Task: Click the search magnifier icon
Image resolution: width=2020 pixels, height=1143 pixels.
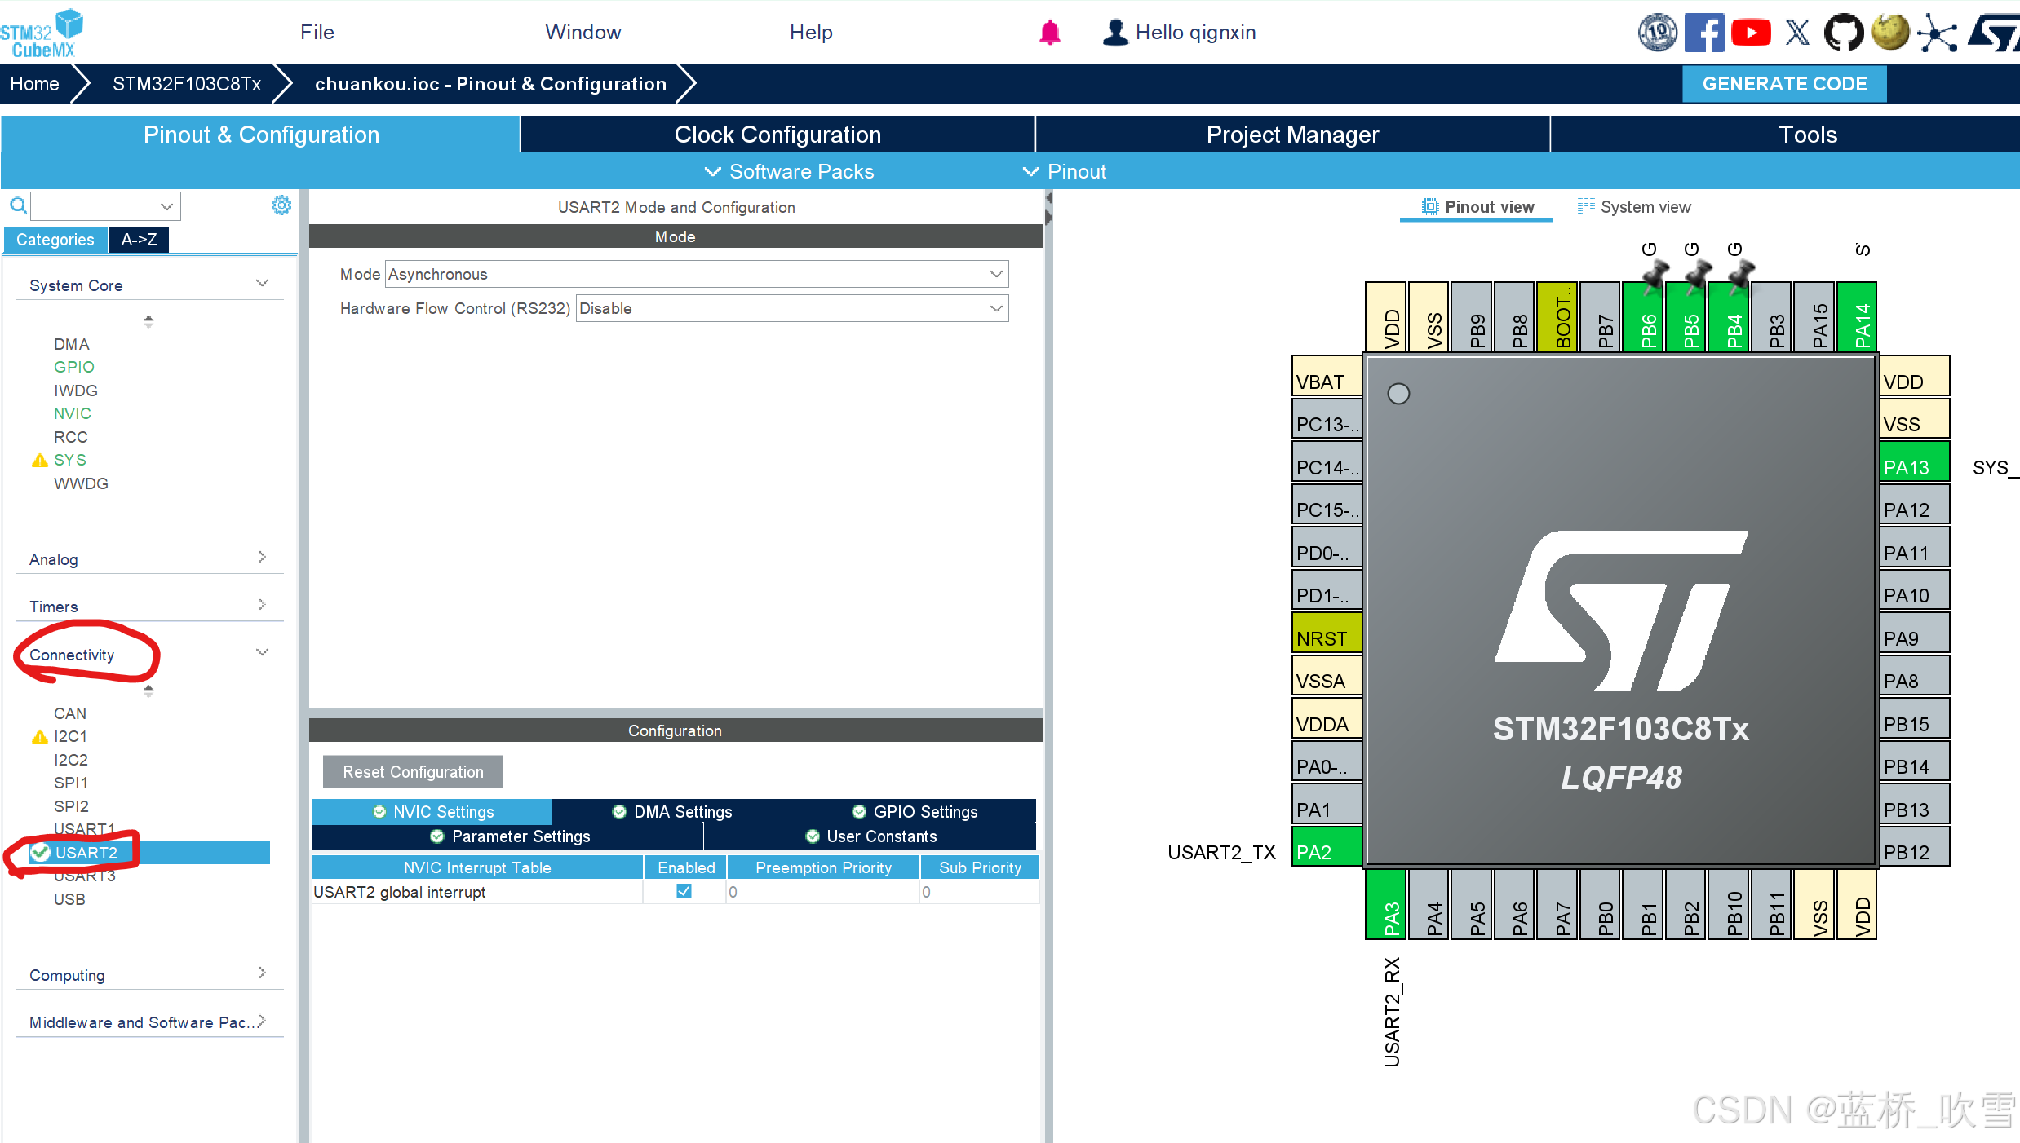Action: coord(18,205)
